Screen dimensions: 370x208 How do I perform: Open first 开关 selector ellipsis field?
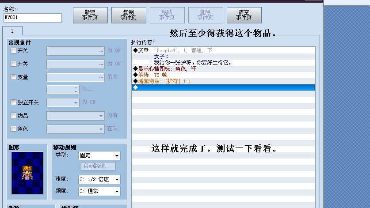click(76, 51)
